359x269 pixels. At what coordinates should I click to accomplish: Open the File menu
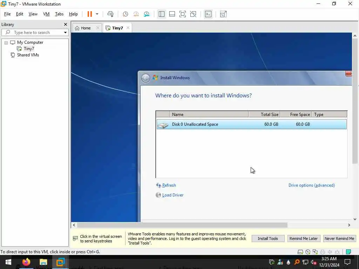[7, 14]
